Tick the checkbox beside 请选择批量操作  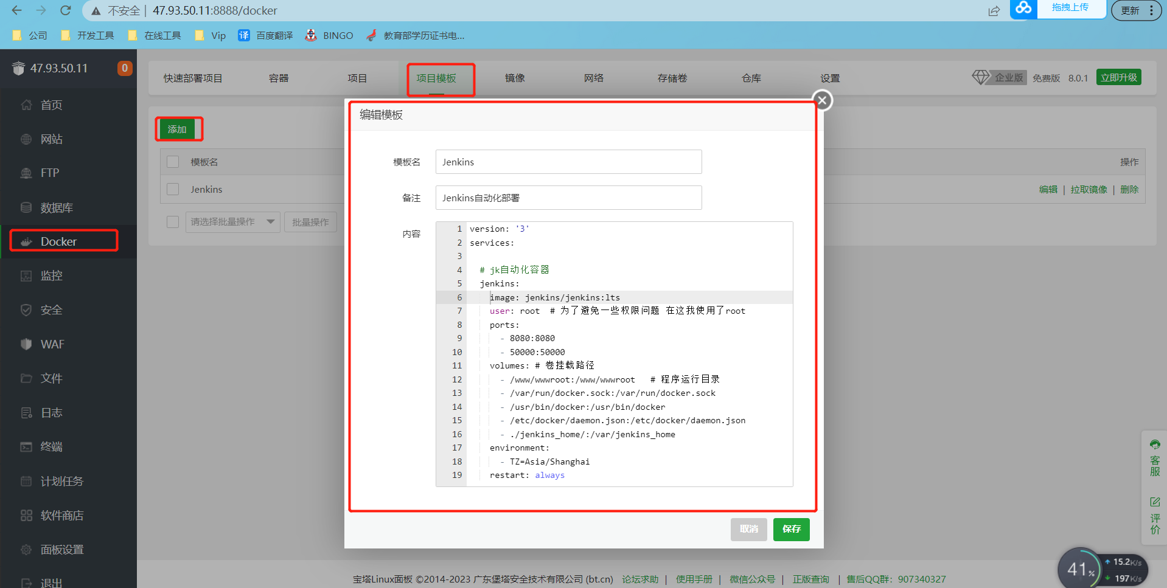(173, 222)
